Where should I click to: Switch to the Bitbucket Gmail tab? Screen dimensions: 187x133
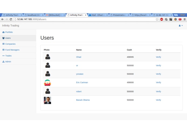(55, 15)
